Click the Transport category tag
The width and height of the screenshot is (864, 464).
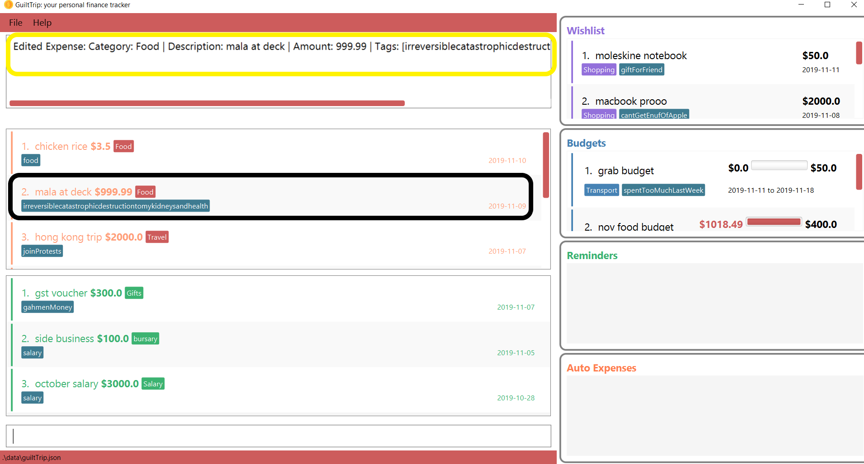[x=601, y=190]
